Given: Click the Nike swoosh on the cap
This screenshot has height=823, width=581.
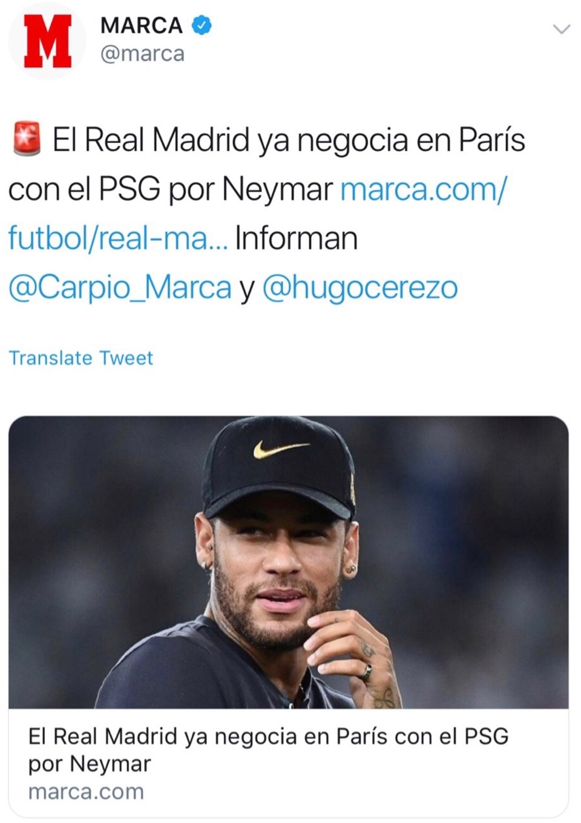Looking at the screenshot, I should pos(280,449).
